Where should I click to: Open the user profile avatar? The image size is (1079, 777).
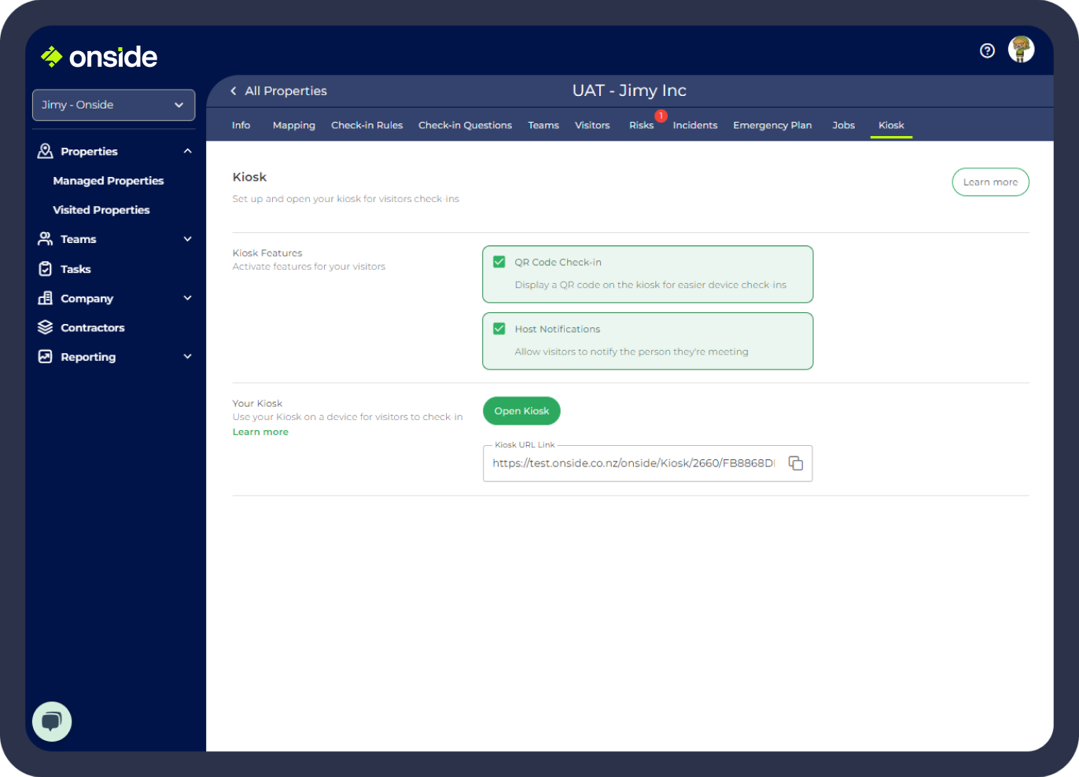coord(1021,50)
